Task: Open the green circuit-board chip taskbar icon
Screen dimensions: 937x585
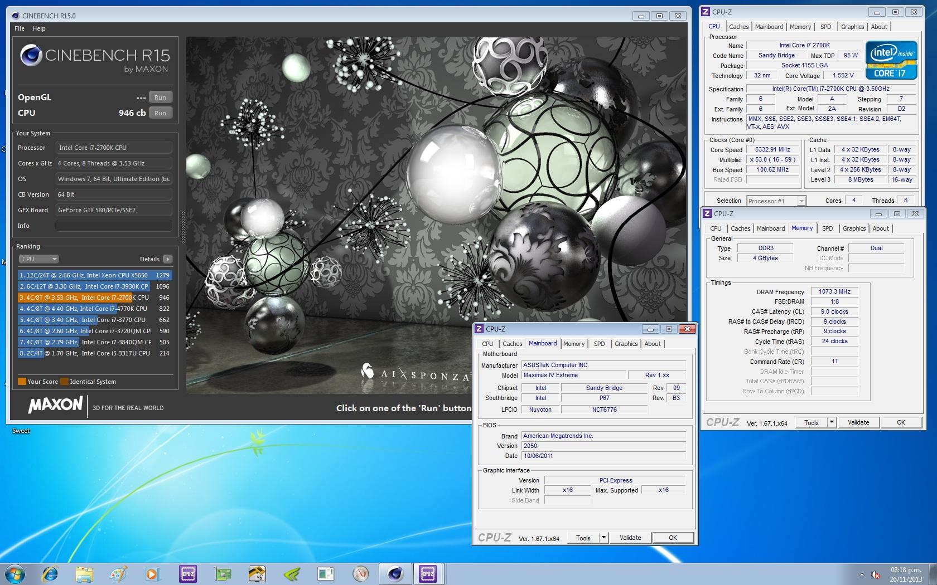Action: (x=223, y=574)
